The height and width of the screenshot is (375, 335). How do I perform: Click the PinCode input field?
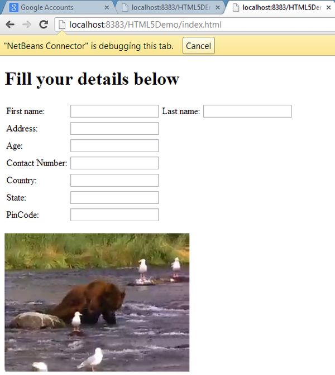114,215
